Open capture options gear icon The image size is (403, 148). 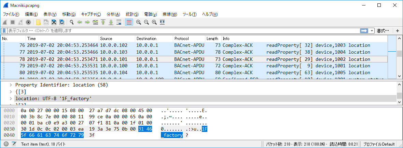tap(28, 22)
